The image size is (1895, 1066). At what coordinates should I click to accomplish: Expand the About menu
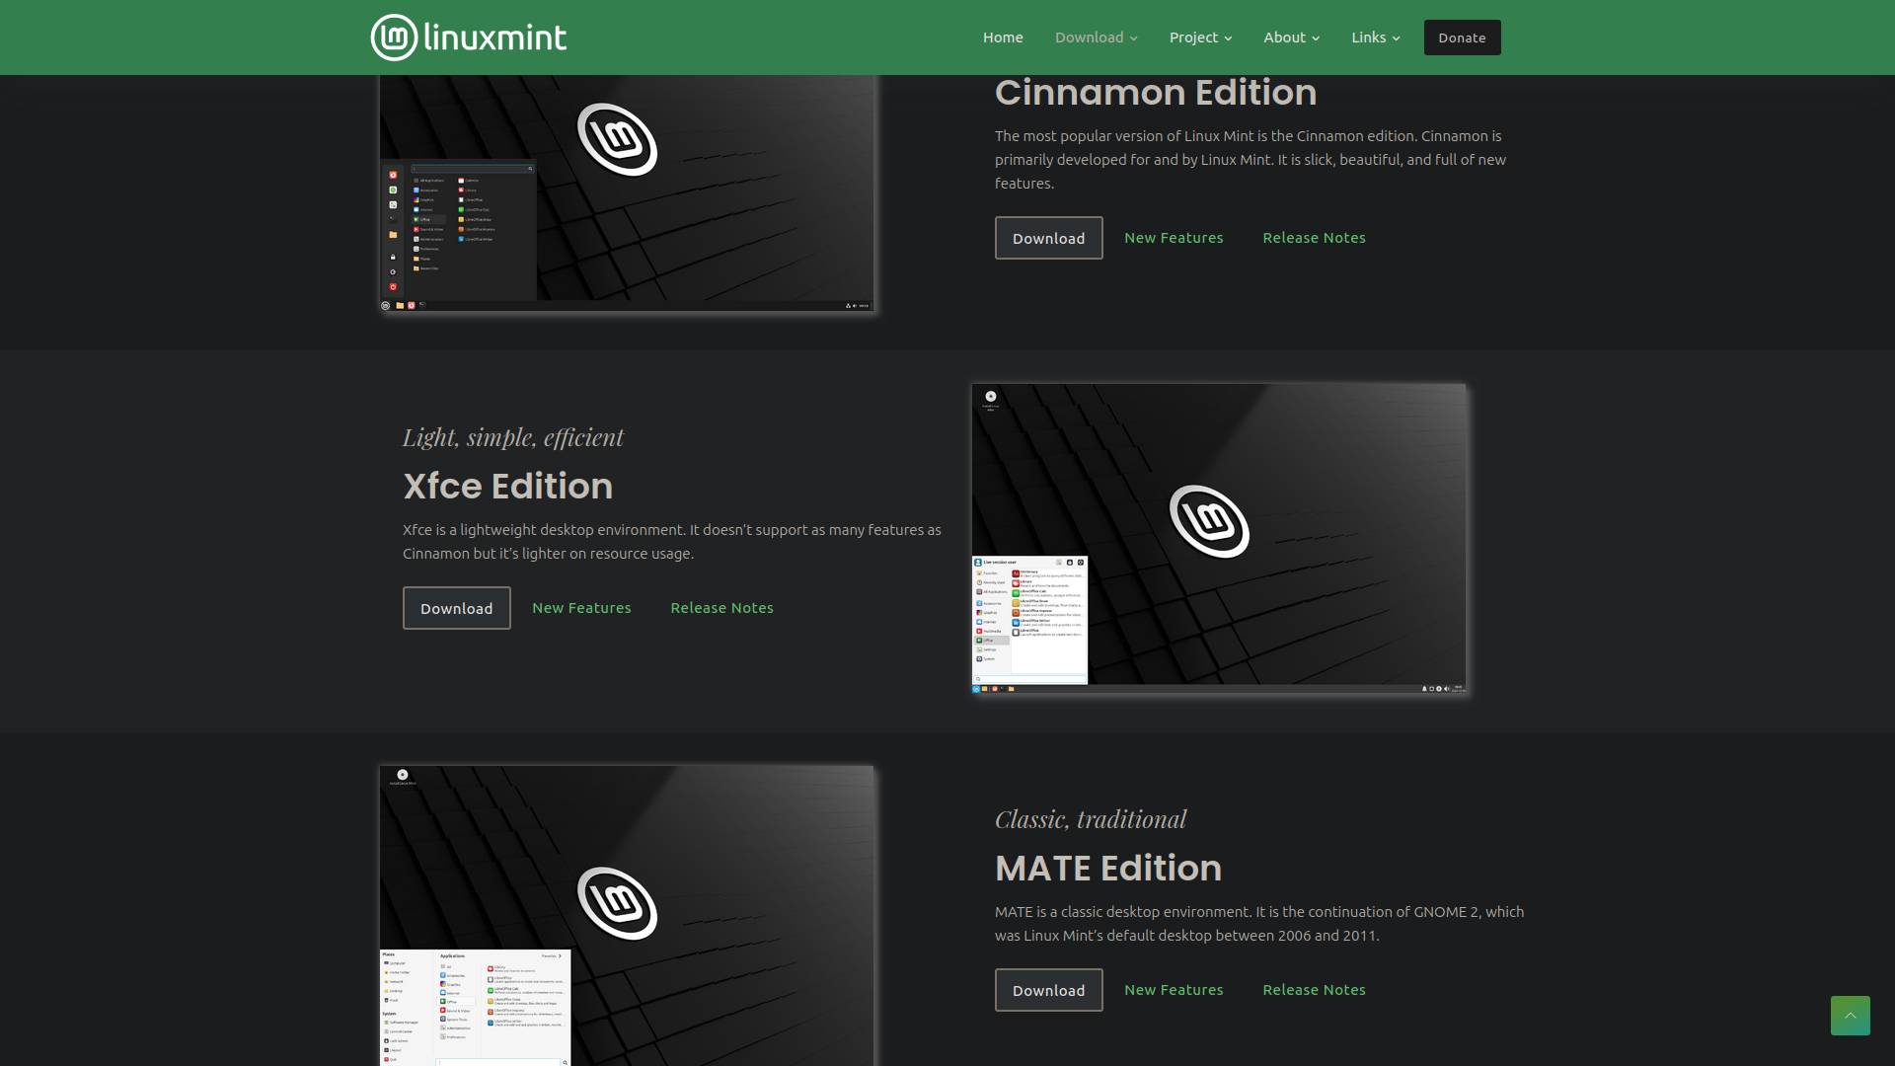(x=1291, y=38)
